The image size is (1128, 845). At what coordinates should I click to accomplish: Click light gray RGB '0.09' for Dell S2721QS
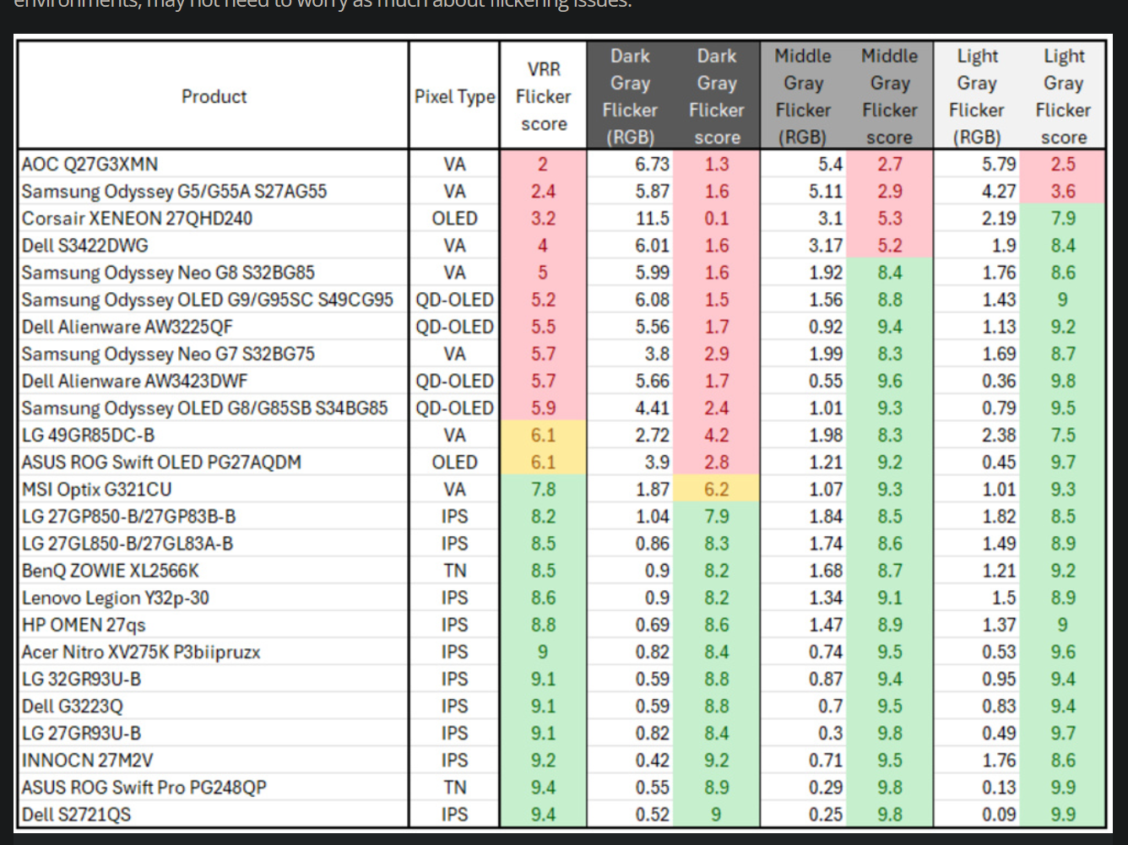[999, 814]
